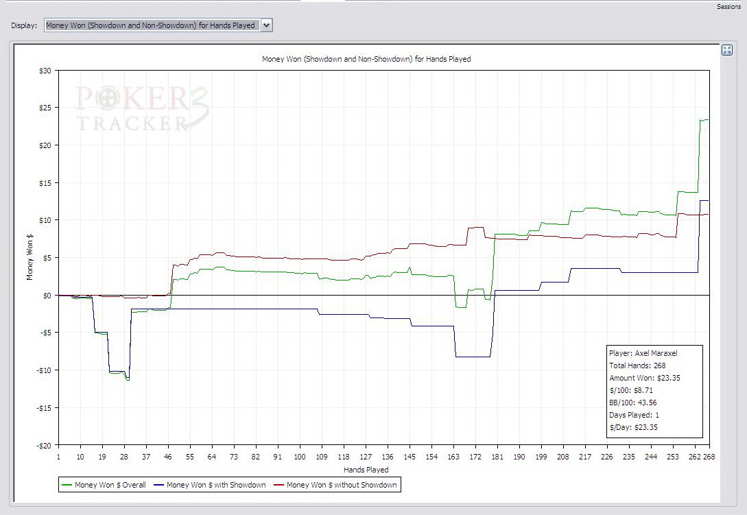Click the PokerTracker 3 watermark logo
This screenshot has width=747, height=515.
point(142,108)
